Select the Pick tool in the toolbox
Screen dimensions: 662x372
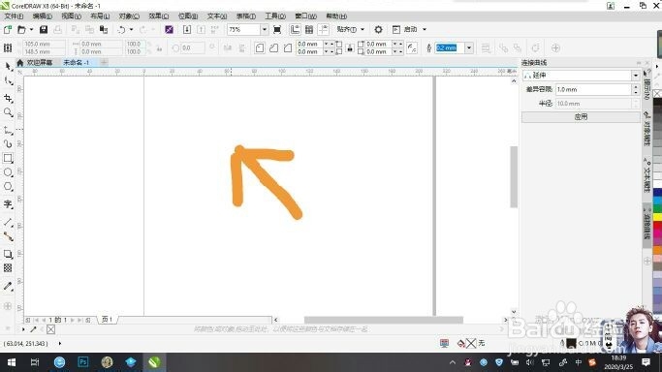click(8, 67)
